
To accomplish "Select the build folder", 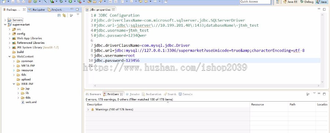I will (x=18, y=52).
